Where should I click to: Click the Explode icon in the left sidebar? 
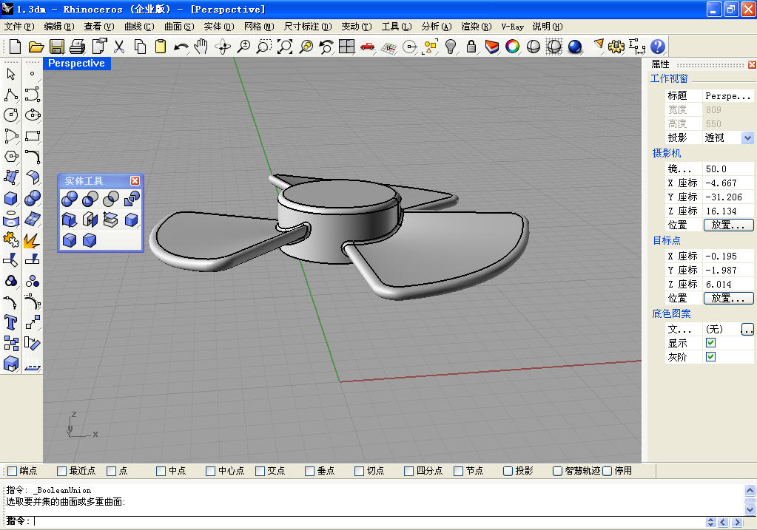(x=33, y=239)
